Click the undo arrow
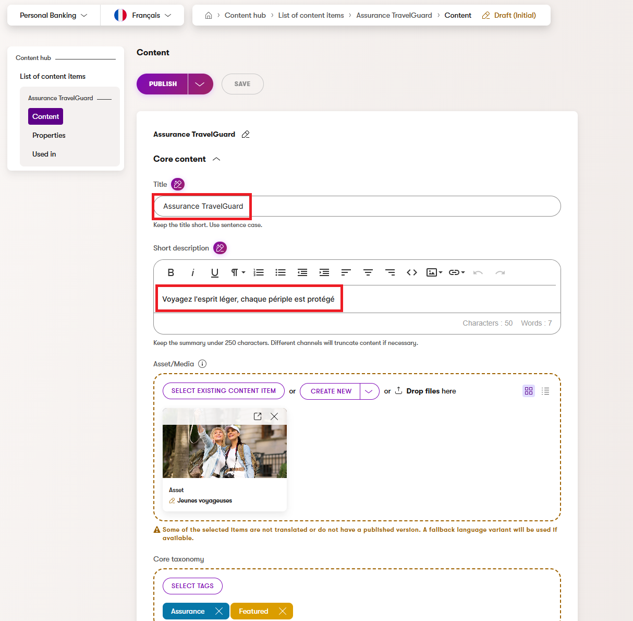The image size is (633, 621). click(478, 272)
